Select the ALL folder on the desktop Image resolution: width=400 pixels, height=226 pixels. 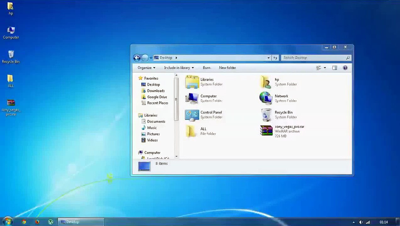[x=10, y=81]
